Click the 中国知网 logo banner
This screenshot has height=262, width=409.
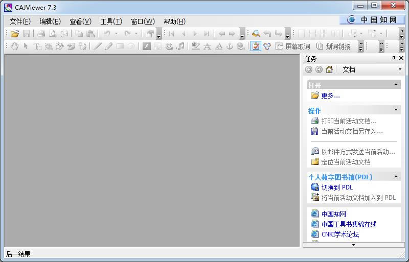372,20
